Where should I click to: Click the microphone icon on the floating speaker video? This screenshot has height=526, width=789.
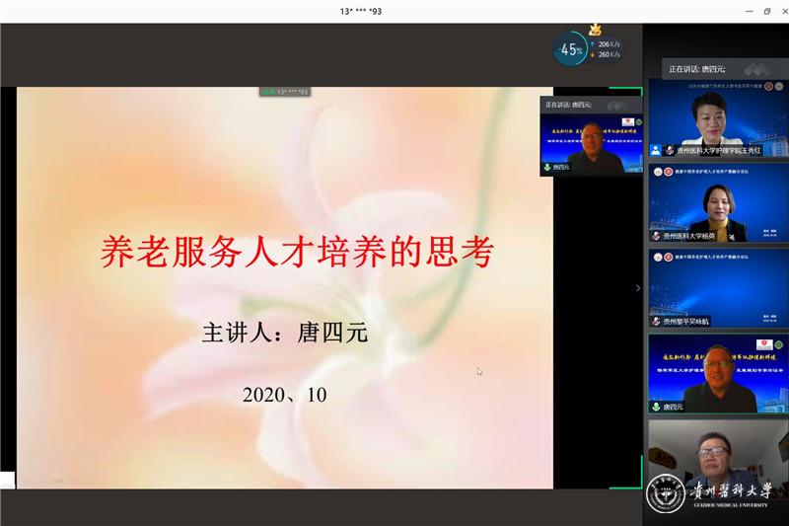[x=547, y=168]
